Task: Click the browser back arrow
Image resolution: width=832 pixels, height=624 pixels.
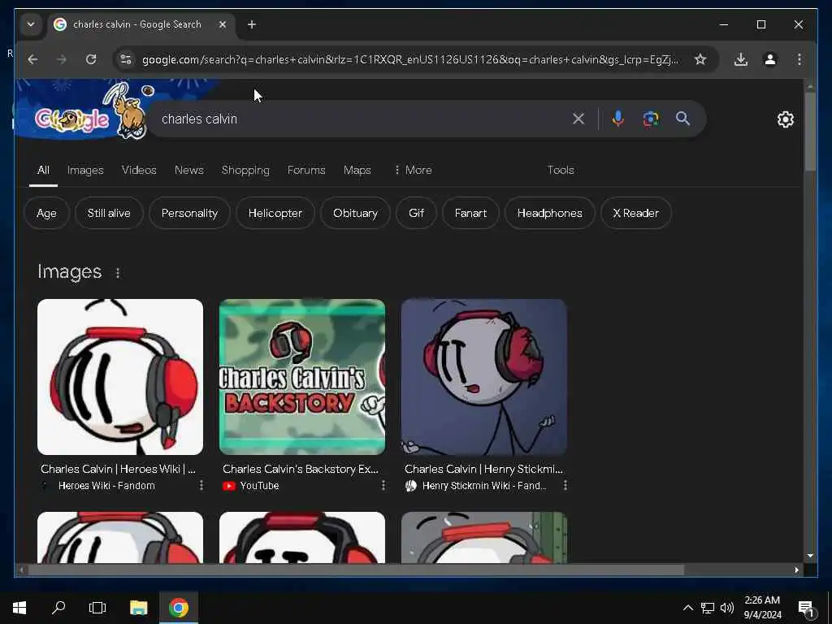Action: 32,59
